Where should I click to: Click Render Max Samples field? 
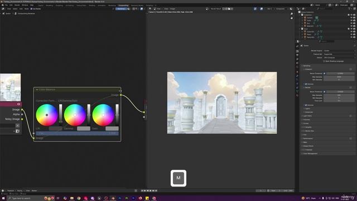(x=339, y=95)
